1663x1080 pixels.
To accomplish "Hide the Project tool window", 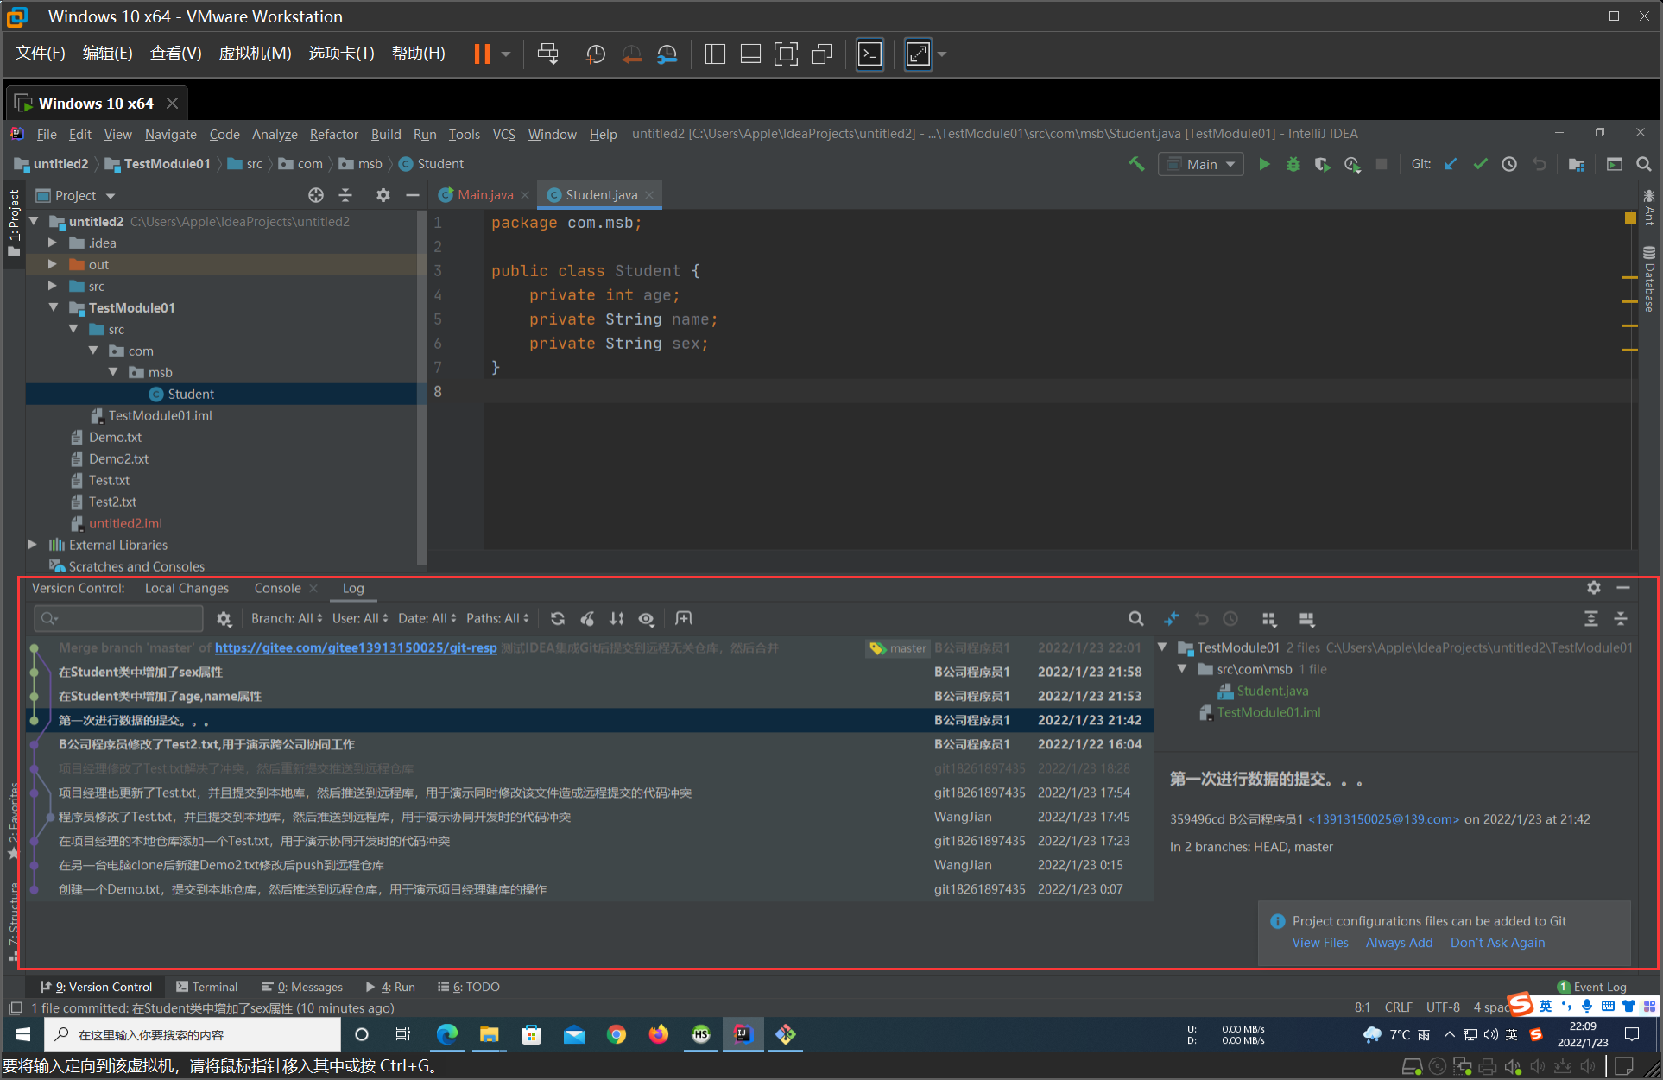I will click(x=413, y=195).
